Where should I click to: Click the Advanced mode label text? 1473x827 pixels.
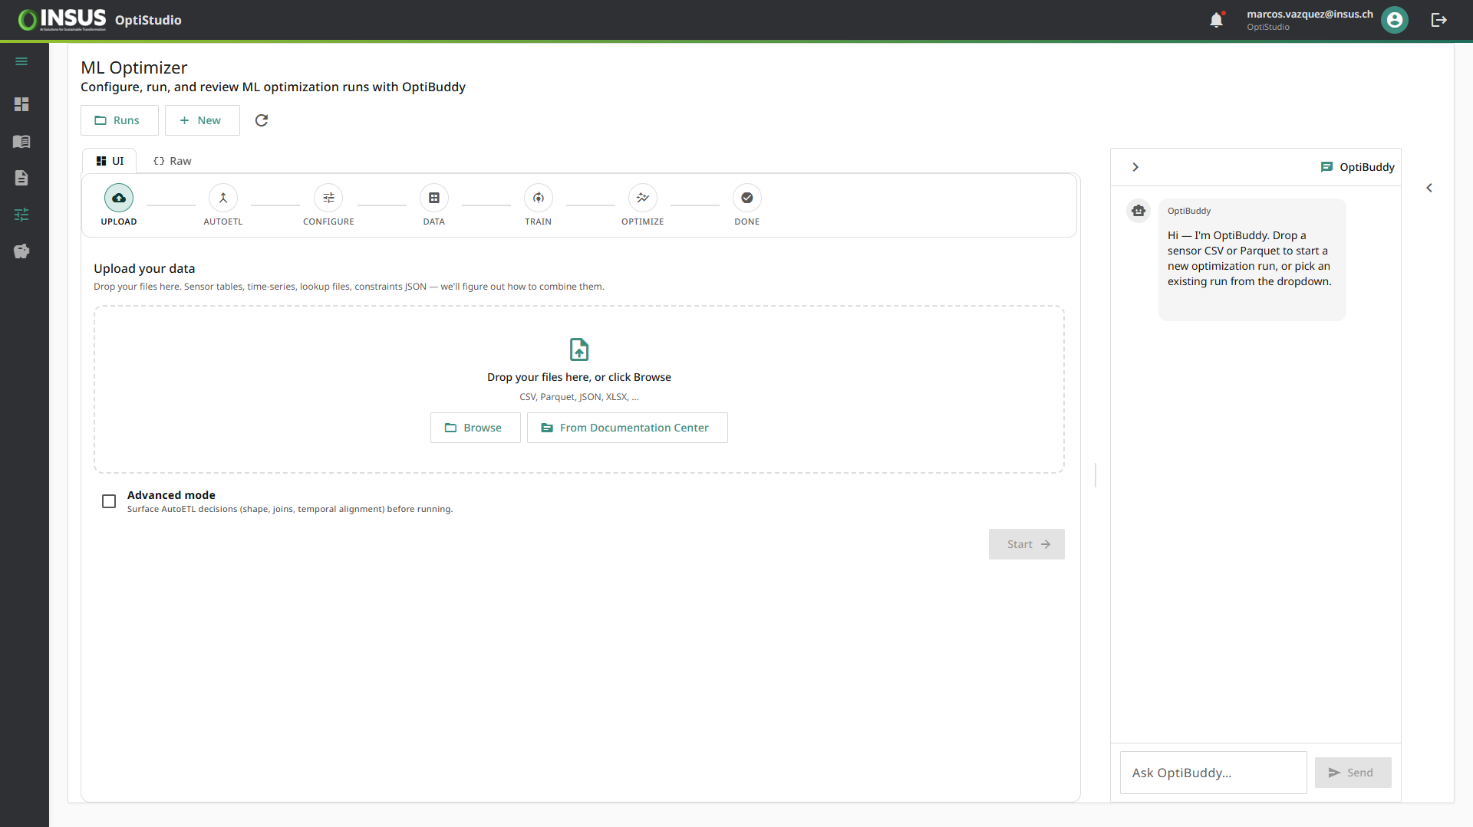[171, 495]
